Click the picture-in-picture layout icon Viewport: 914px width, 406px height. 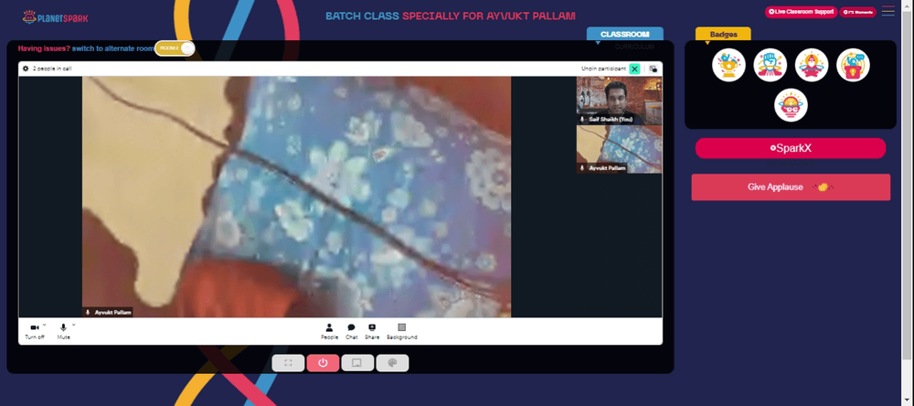(x=654, y=69)
